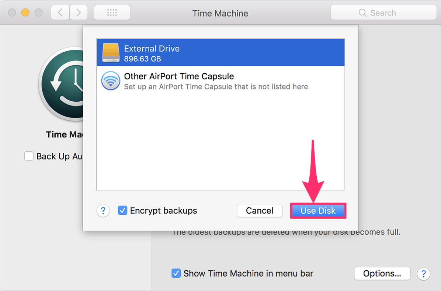The width and height of the screenshot is (441, 291).
Task: Click the 896.63 GB capacity text
Action: click(x=143, y=59)
